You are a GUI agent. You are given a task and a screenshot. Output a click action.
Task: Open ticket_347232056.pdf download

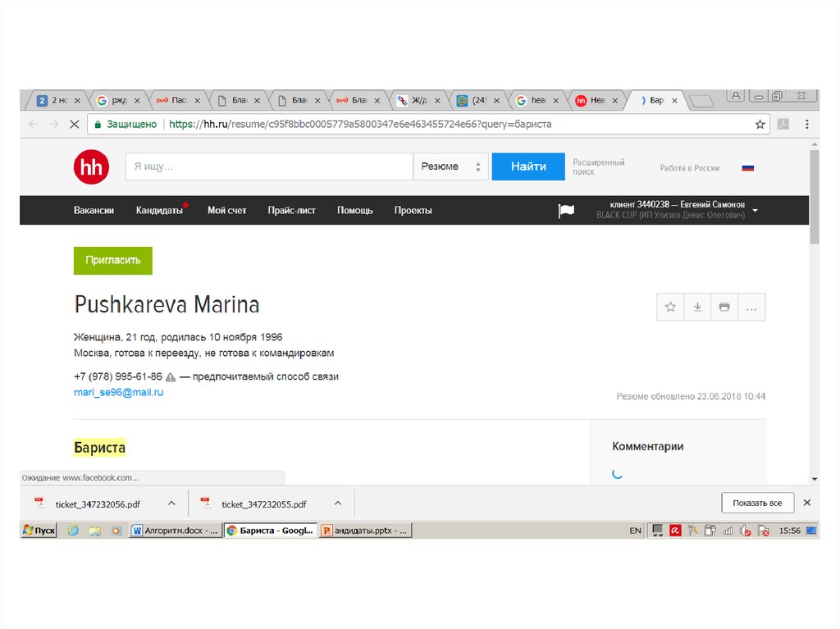tap(98, 504)
